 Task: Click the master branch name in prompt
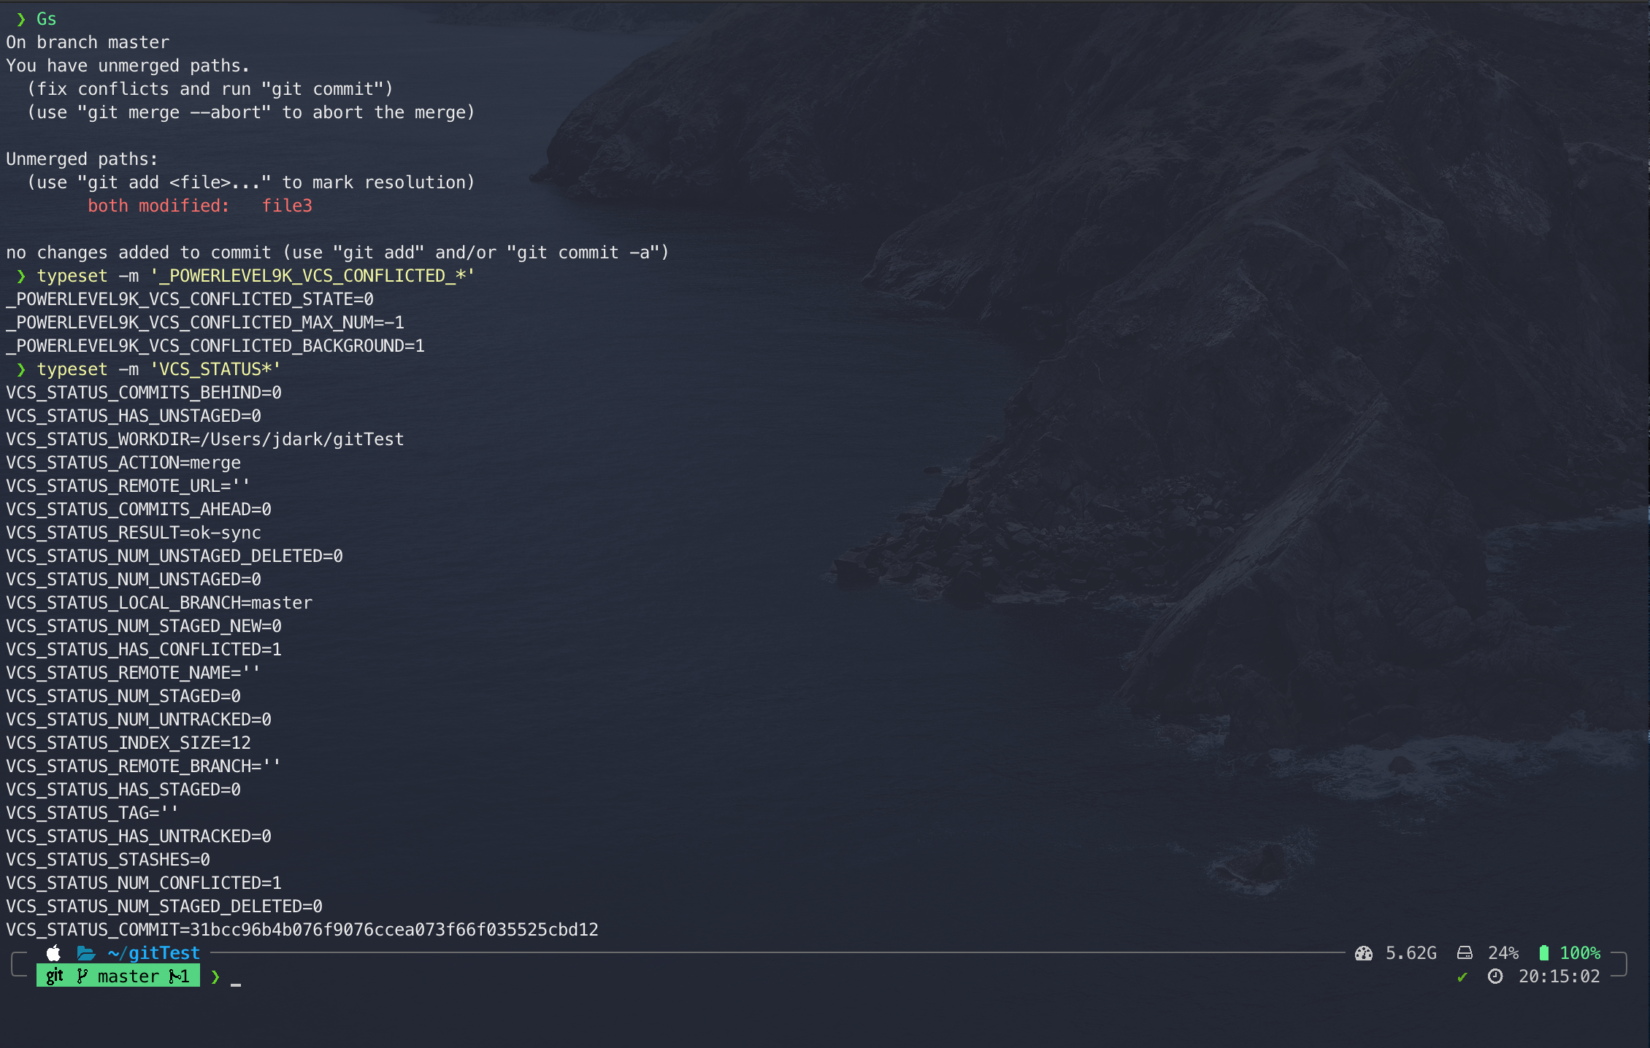pos(128,976)
